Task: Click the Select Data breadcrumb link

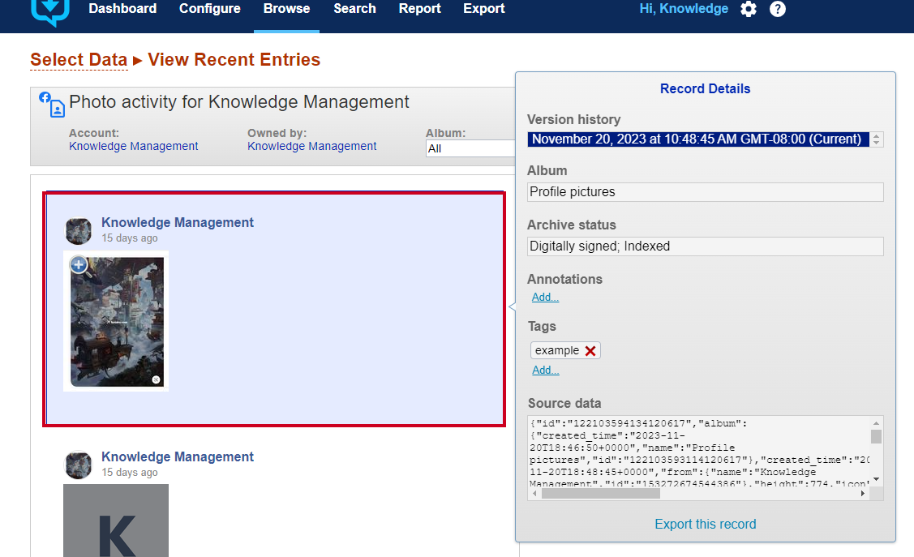Action: click(79, 59)
